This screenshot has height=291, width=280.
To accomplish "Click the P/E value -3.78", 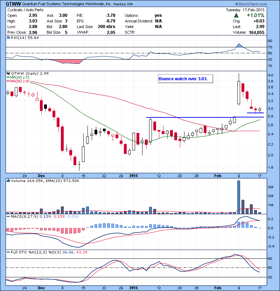I will pyautogui.click(x=110, y=15).
